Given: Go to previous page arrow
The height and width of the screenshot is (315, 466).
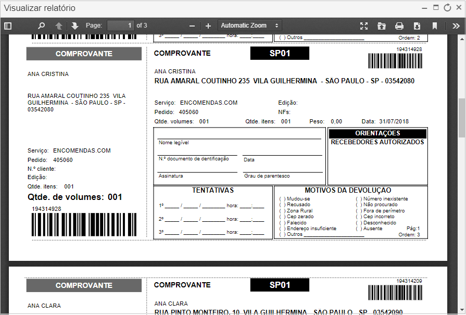Looking at the screenshot, I should [x=59, y=26].
